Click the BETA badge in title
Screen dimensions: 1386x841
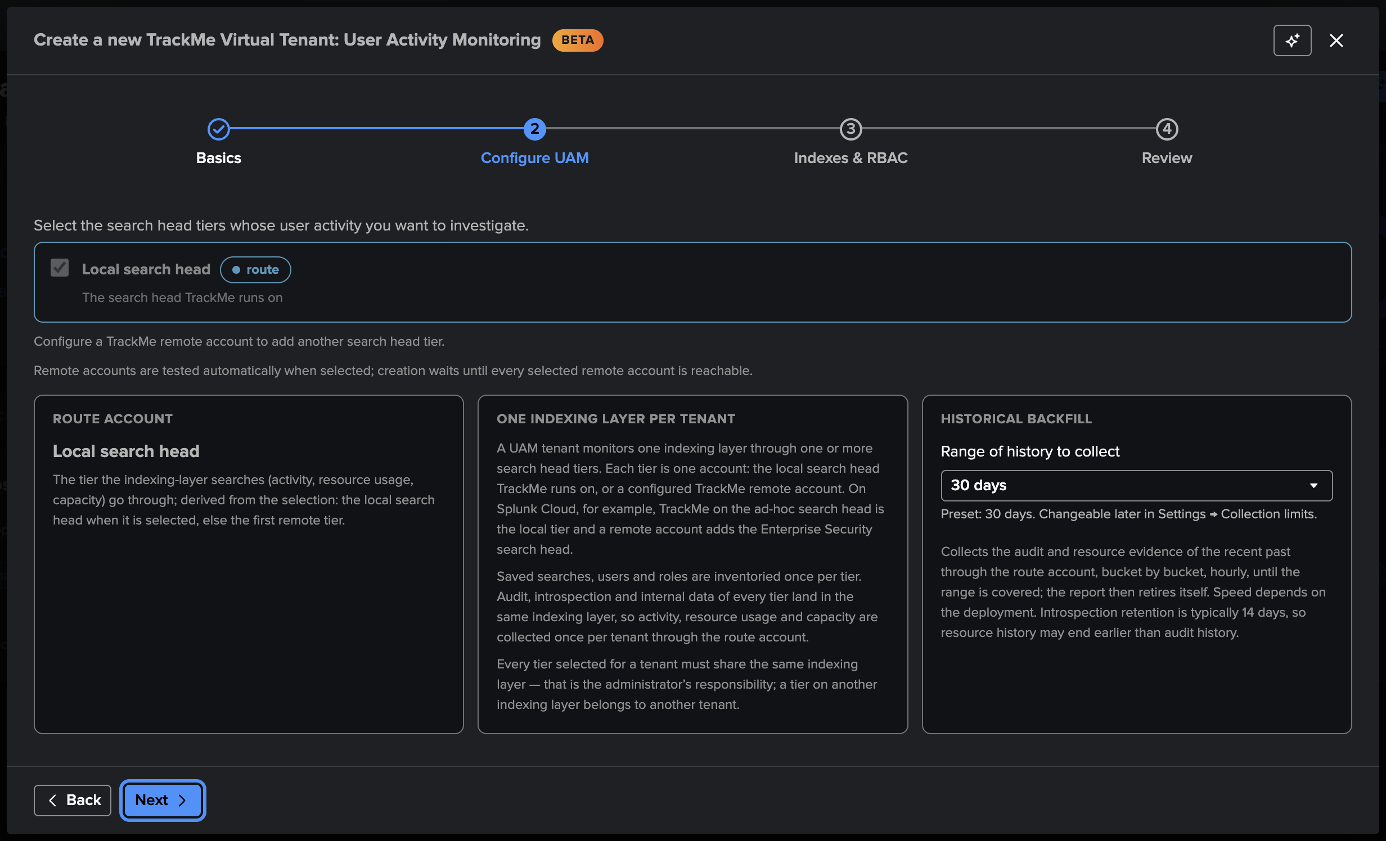click(577, 40)
